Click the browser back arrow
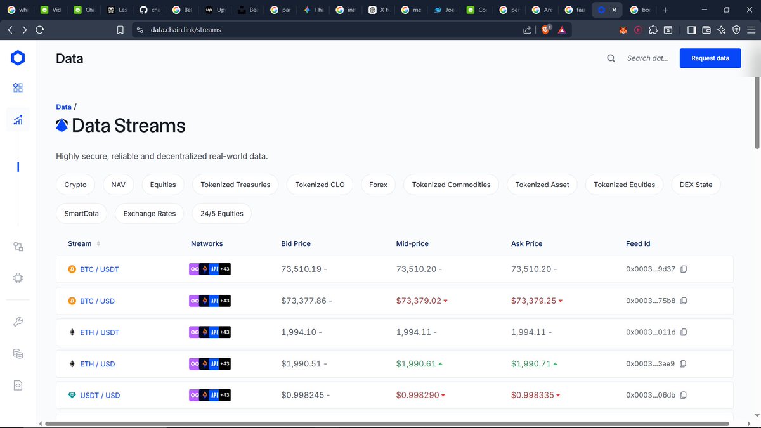 point(10,30)
